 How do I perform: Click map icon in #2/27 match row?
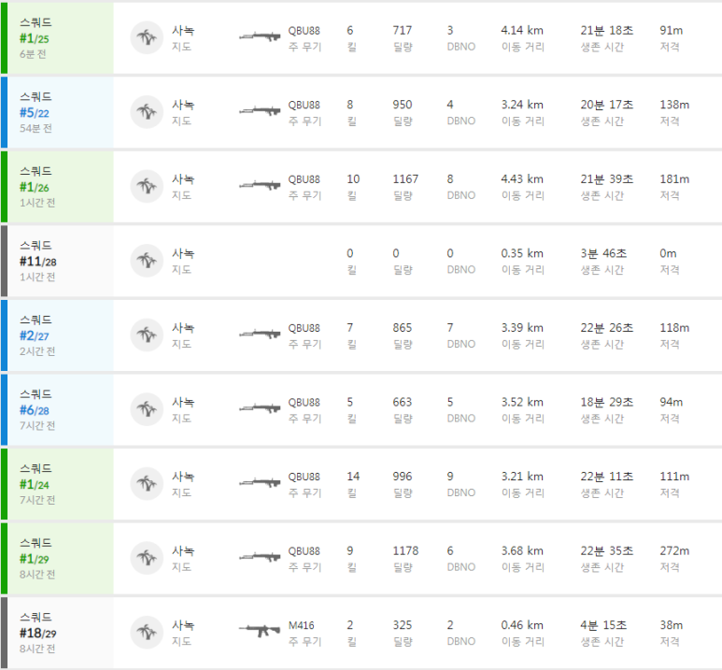coord(147,335)
